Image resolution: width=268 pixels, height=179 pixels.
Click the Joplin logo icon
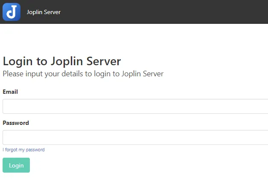(12, 12)
